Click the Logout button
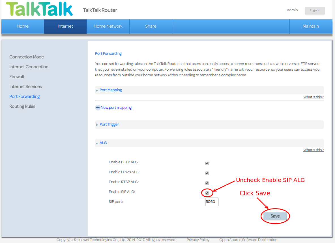Viewport: 335px width, 243px height. [x=315, y=10]
